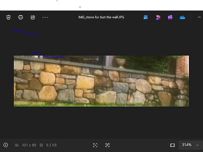Click the file name title text
Viewport: 203px width, 152px height.
(x=101, y=17)
